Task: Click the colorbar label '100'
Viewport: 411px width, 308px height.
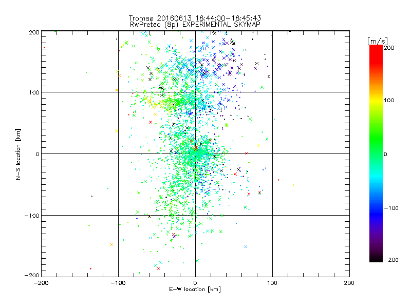Action: (389, 100)
